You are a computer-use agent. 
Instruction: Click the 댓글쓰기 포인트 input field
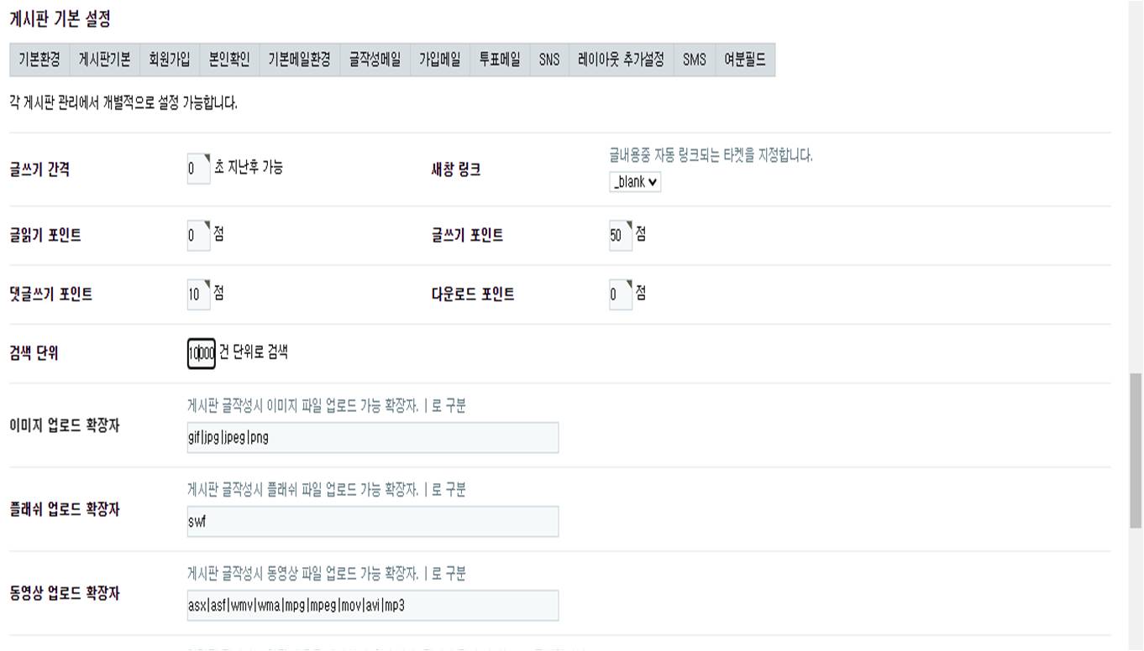point(198,294)
